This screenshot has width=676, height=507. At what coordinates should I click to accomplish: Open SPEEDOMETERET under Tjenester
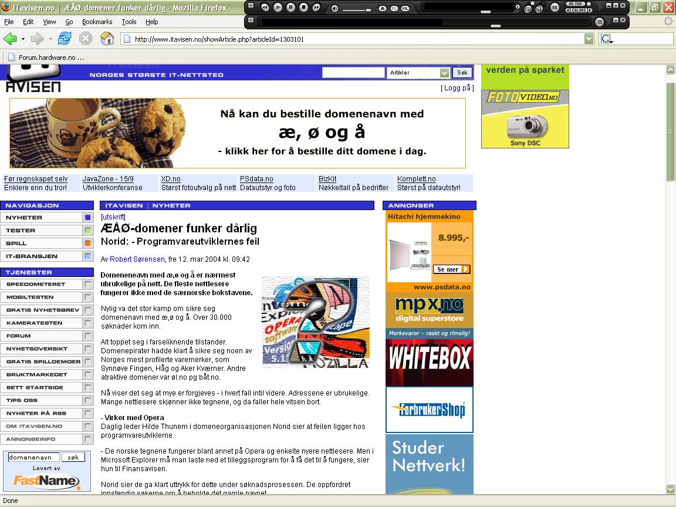tap(46, 285)
